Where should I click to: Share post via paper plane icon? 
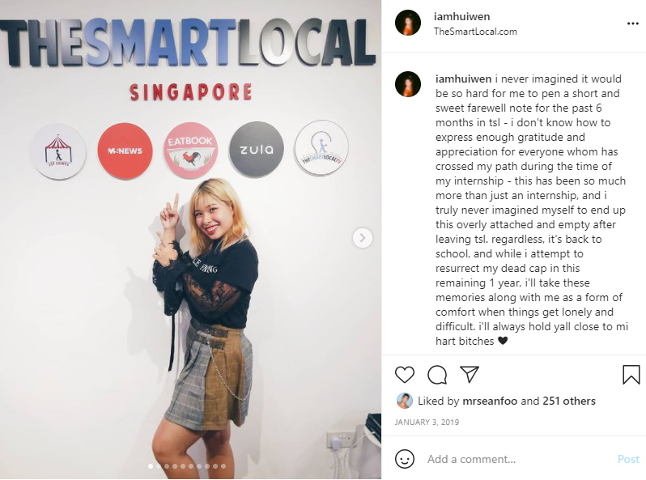[470, 374]
